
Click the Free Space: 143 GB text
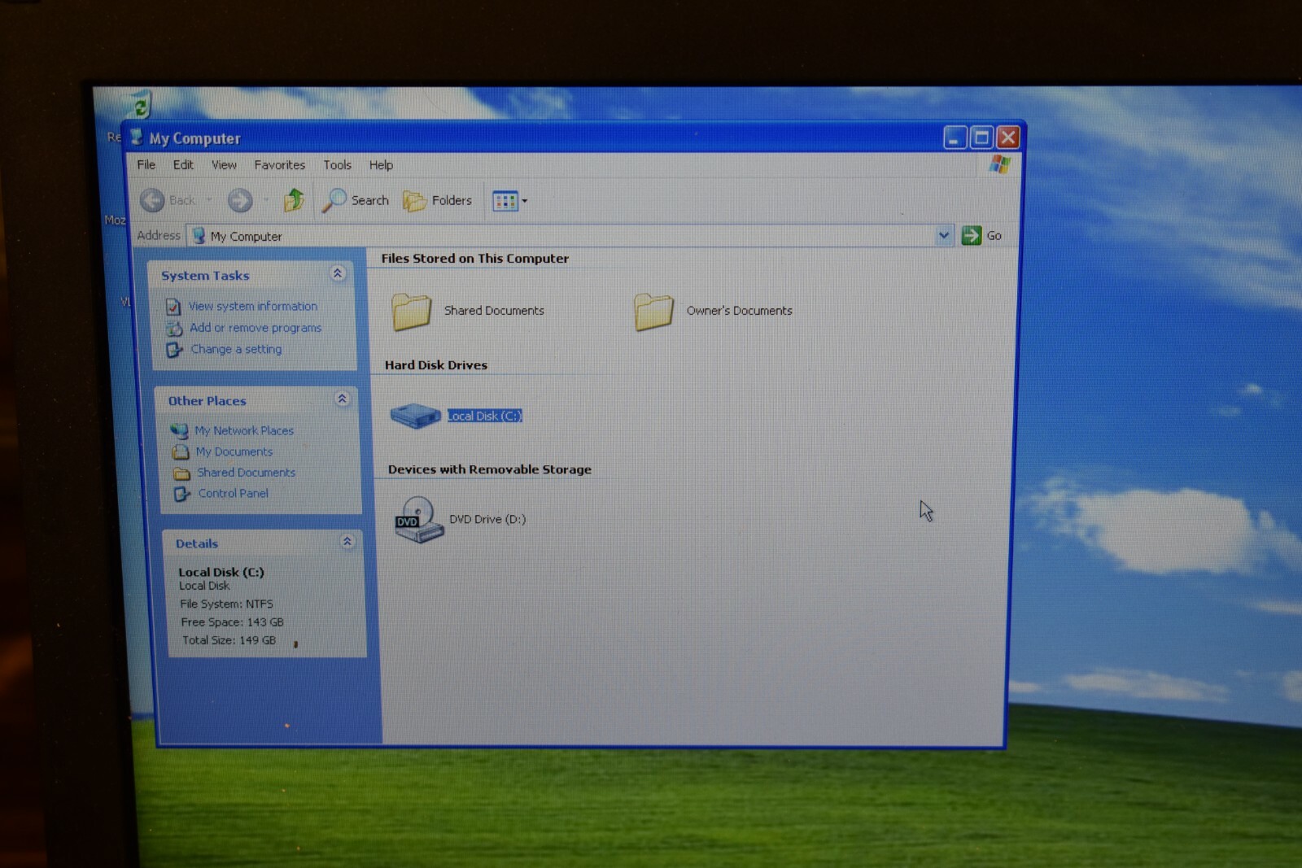click(232, 622)
